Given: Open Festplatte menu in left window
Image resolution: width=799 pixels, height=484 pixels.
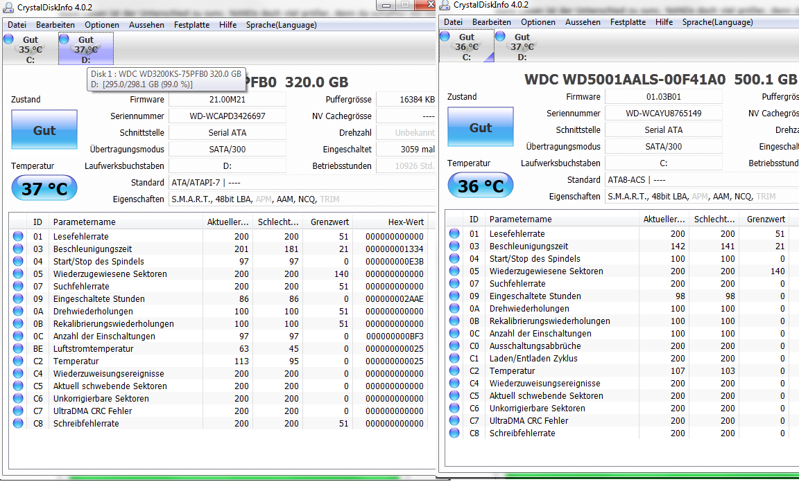Looking at the screenshot, I should 191,24.
